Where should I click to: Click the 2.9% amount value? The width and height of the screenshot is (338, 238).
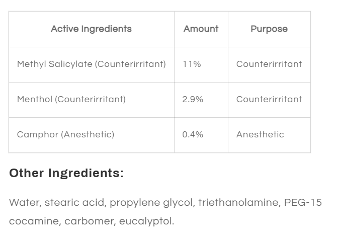[193, 99]
